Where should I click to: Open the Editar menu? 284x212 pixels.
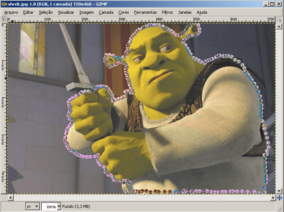[28, 12]
